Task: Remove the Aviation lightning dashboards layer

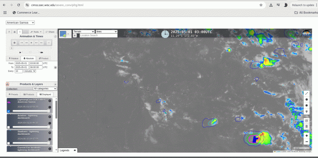Action: coord(50,117)
